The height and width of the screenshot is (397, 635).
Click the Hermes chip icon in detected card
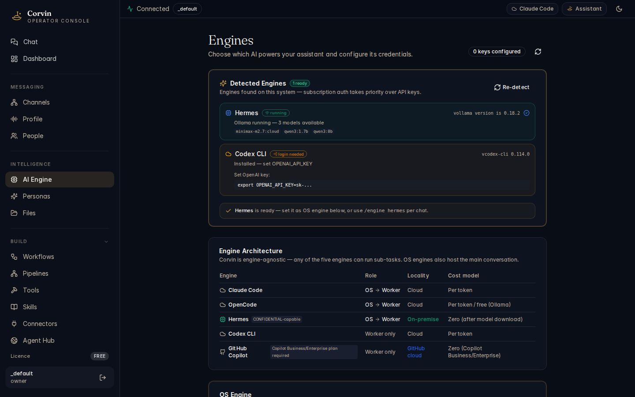tap(228, 113)
